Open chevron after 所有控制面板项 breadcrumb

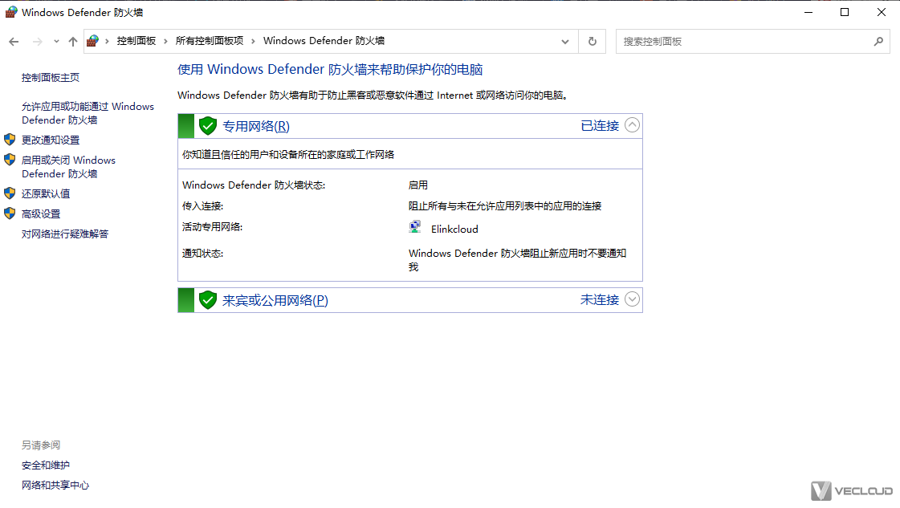pos(253,41)
